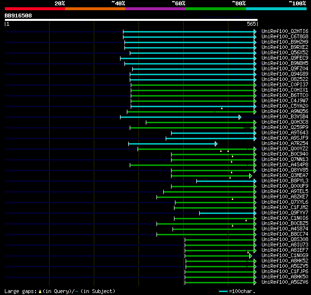Select label UniRef100_C0PI37
The width and height of the screenshot is (311, 295).
click(285, 85)
